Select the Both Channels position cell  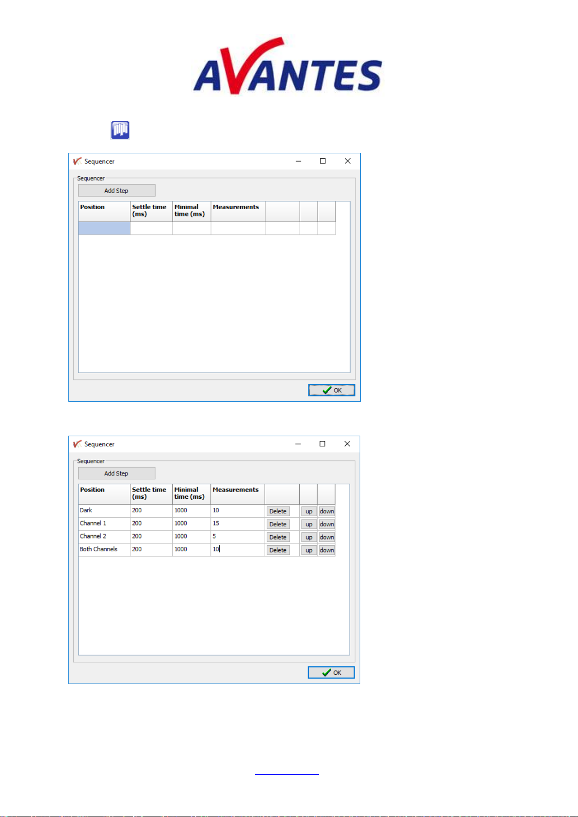(x=104, y=549)
